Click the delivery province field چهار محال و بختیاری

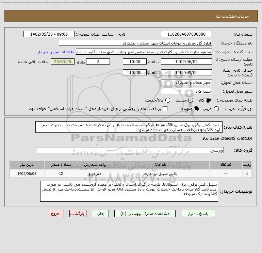point(186,82)
